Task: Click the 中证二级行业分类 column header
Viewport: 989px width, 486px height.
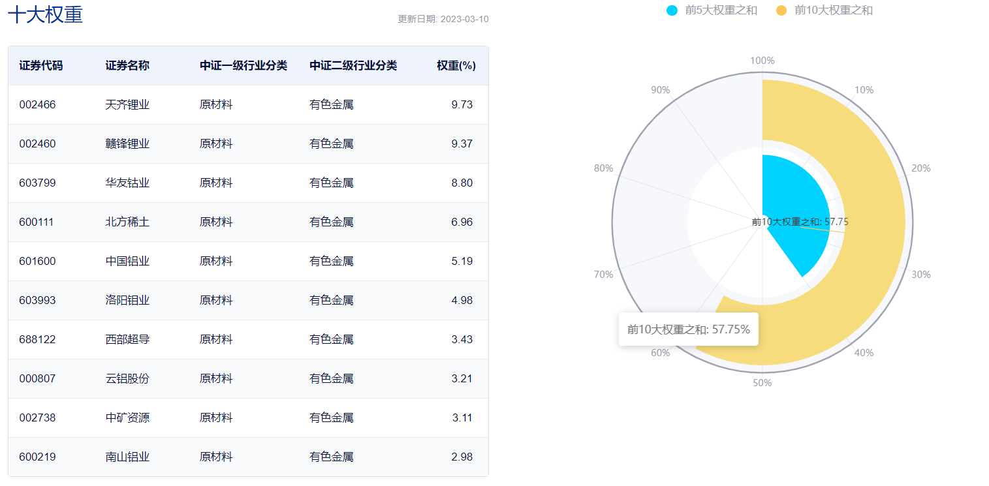Action: [353, 66]
